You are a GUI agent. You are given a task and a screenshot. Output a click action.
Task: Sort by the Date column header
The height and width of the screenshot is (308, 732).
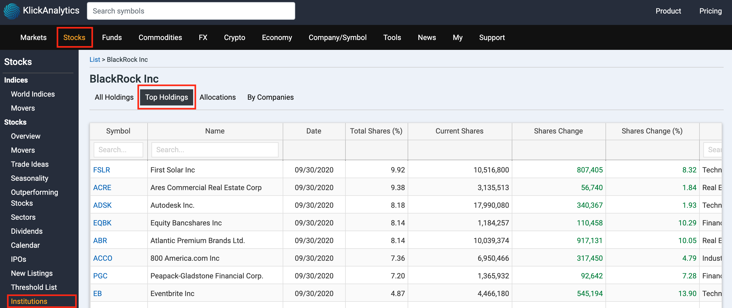(314, 131)
